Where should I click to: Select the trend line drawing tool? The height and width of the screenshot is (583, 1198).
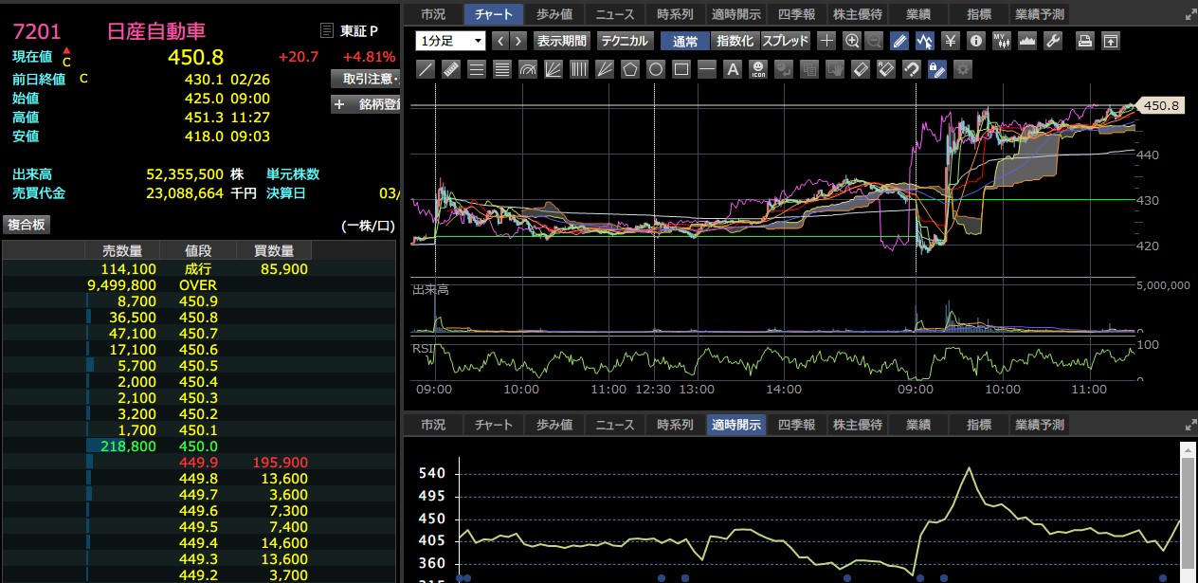[426, 69]
